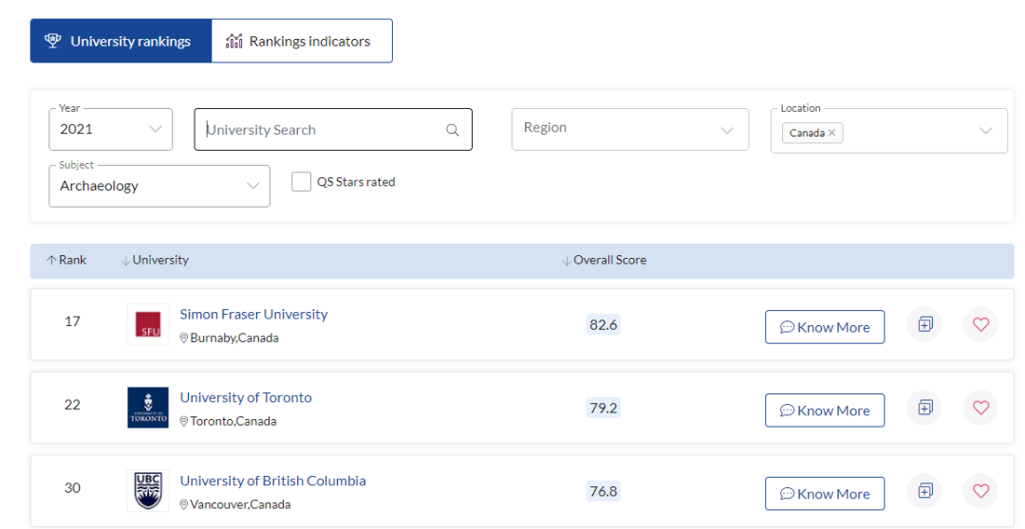Switch to Rankings indicators tab
The width and height of the screenshot is (1025, 529).
click(301, 41)
